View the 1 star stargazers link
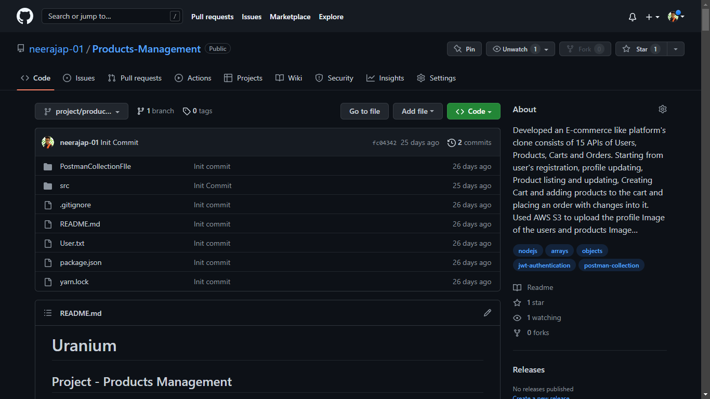710x399 pixels. (x=529, y=302)
